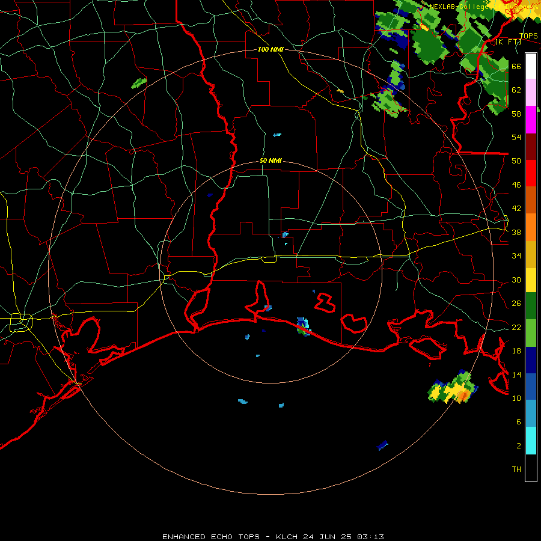This screenshot has height=541, width=541.
Task: Click the "58" legend value
Action: pyautogui.click(x=516, y=114)
